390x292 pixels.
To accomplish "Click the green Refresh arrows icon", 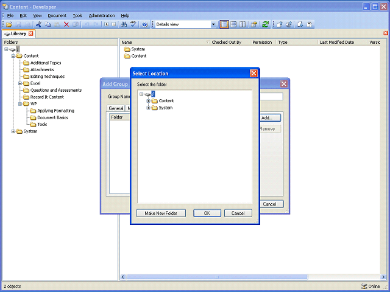I will click(266, 24).
